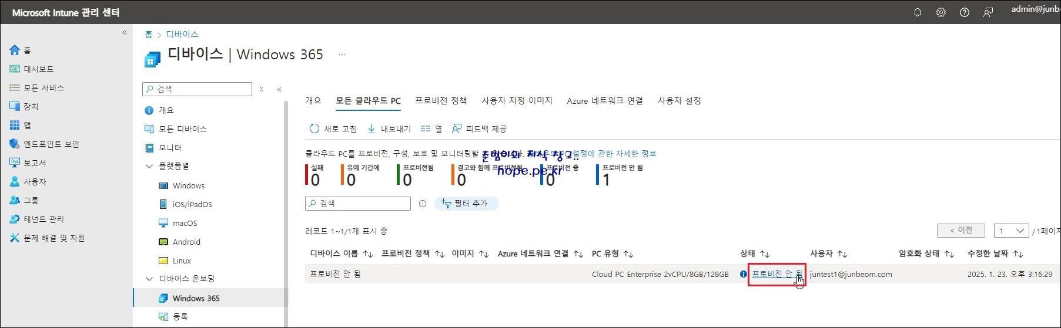
Task: Click the submenu 검색 search box
Action: (x=197, y=89)
